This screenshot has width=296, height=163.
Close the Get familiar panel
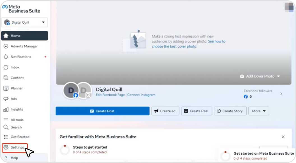283,137
